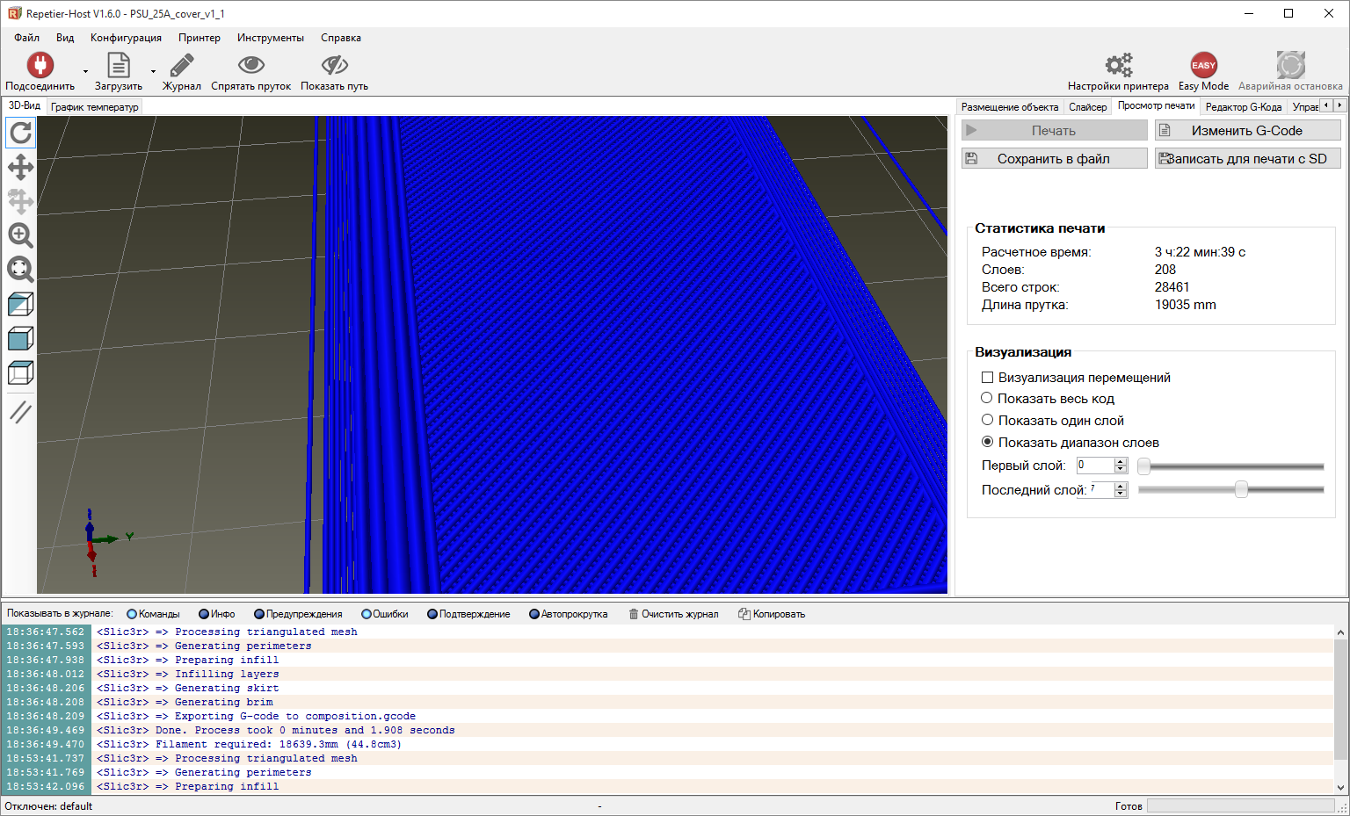Expand dropdown arrow next to Загрузить

point(153,71)
